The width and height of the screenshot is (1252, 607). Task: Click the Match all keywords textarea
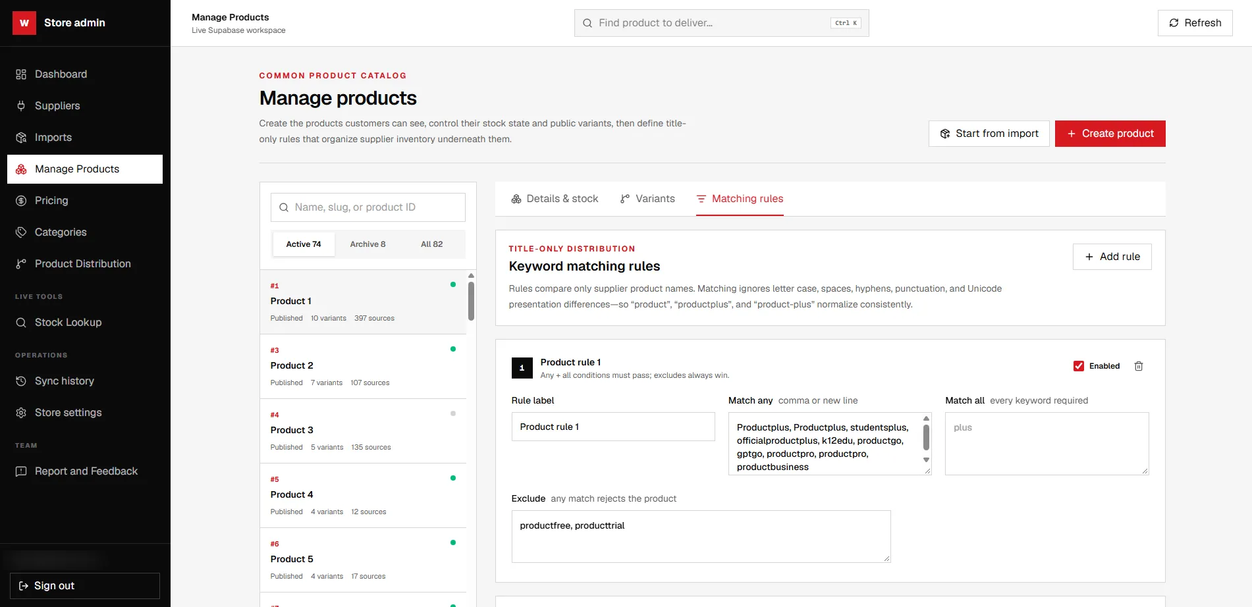click(1047, 444)
